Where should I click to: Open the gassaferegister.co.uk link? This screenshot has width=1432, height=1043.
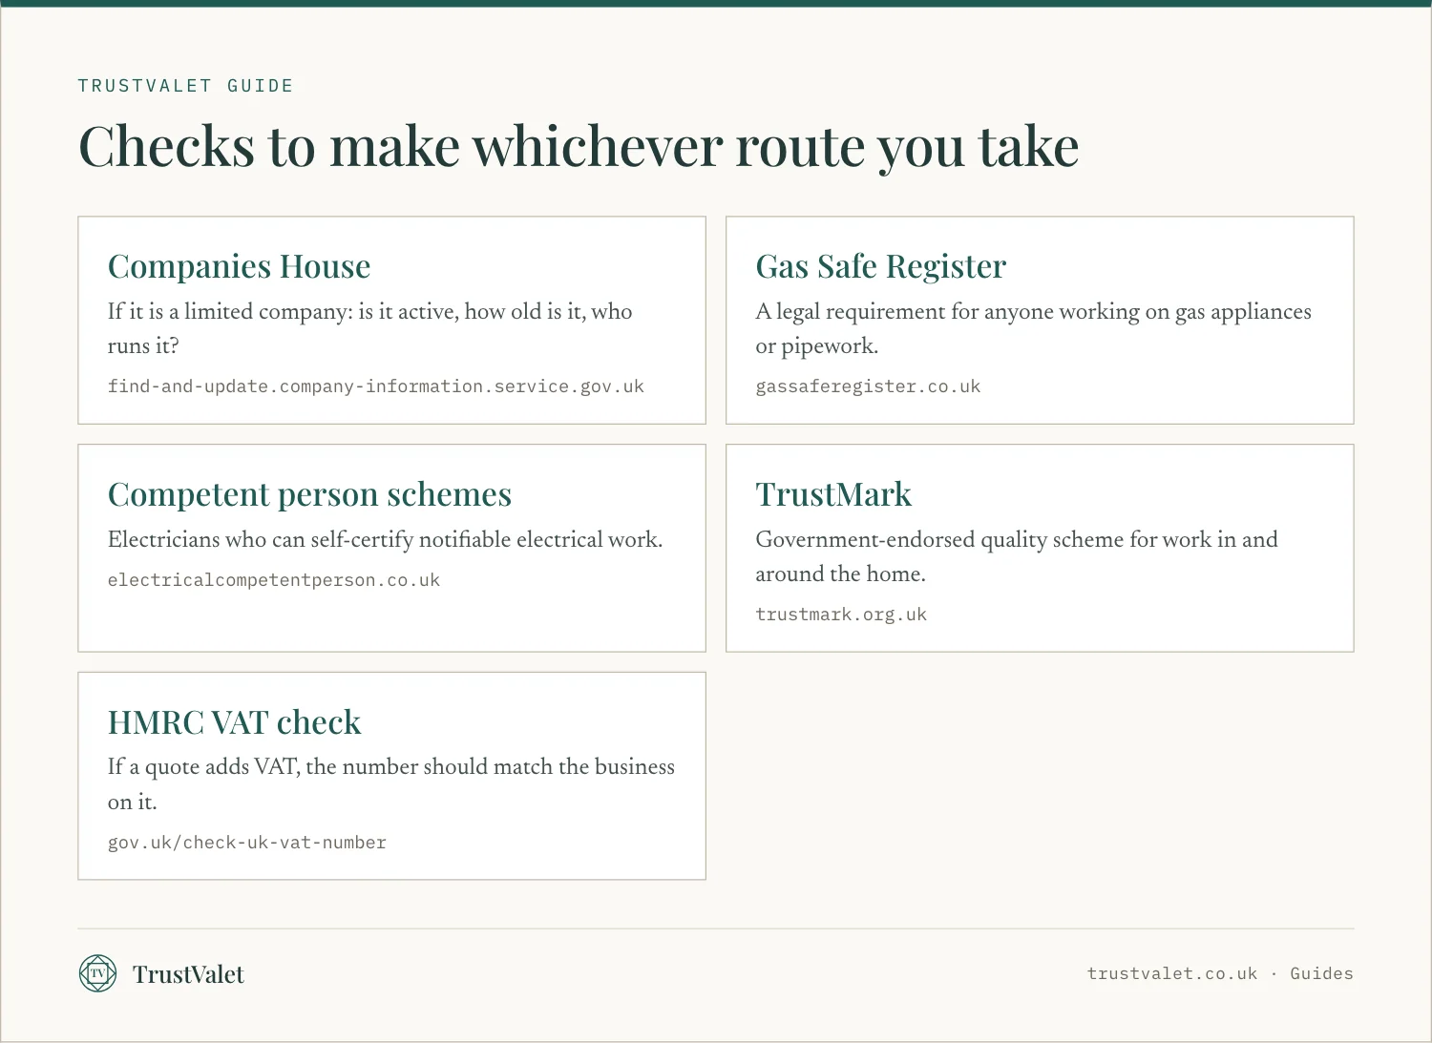(x=868, y=386)
